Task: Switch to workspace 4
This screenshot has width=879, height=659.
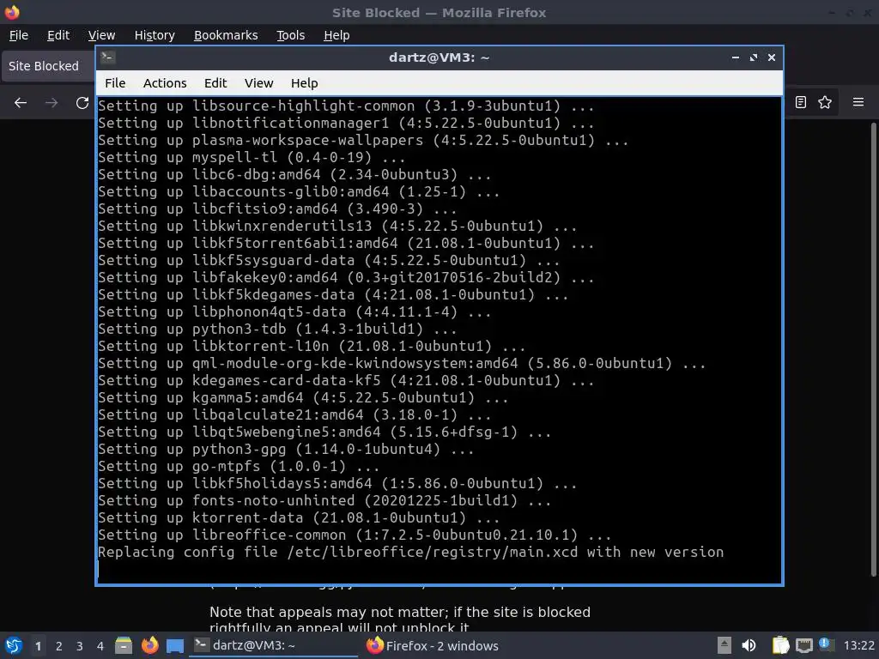Action: coord(100,646)
